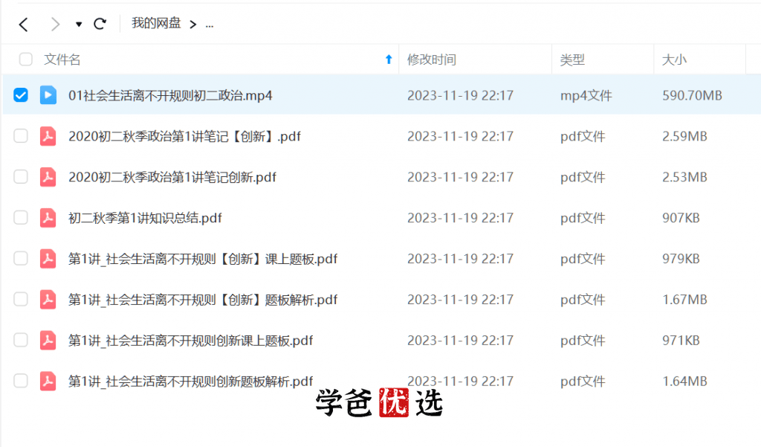The image size is (761, 447).
Task: Go forward with the right arrow
Action: (55, 24)
